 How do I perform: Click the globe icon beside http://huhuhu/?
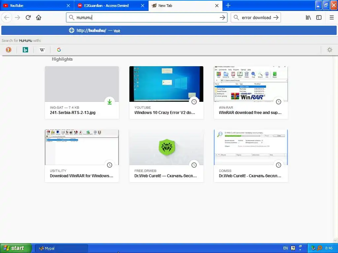coord(72,31)
